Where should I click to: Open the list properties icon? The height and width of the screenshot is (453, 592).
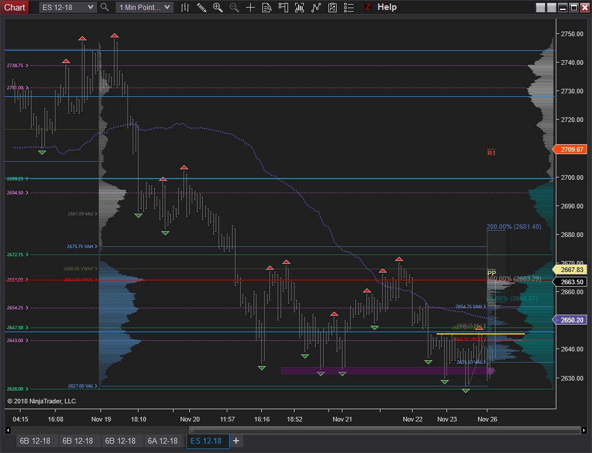[x=349, y=7]
